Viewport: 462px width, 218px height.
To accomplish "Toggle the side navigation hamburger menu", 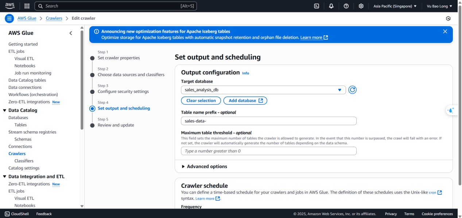I will tap(9, 19).
